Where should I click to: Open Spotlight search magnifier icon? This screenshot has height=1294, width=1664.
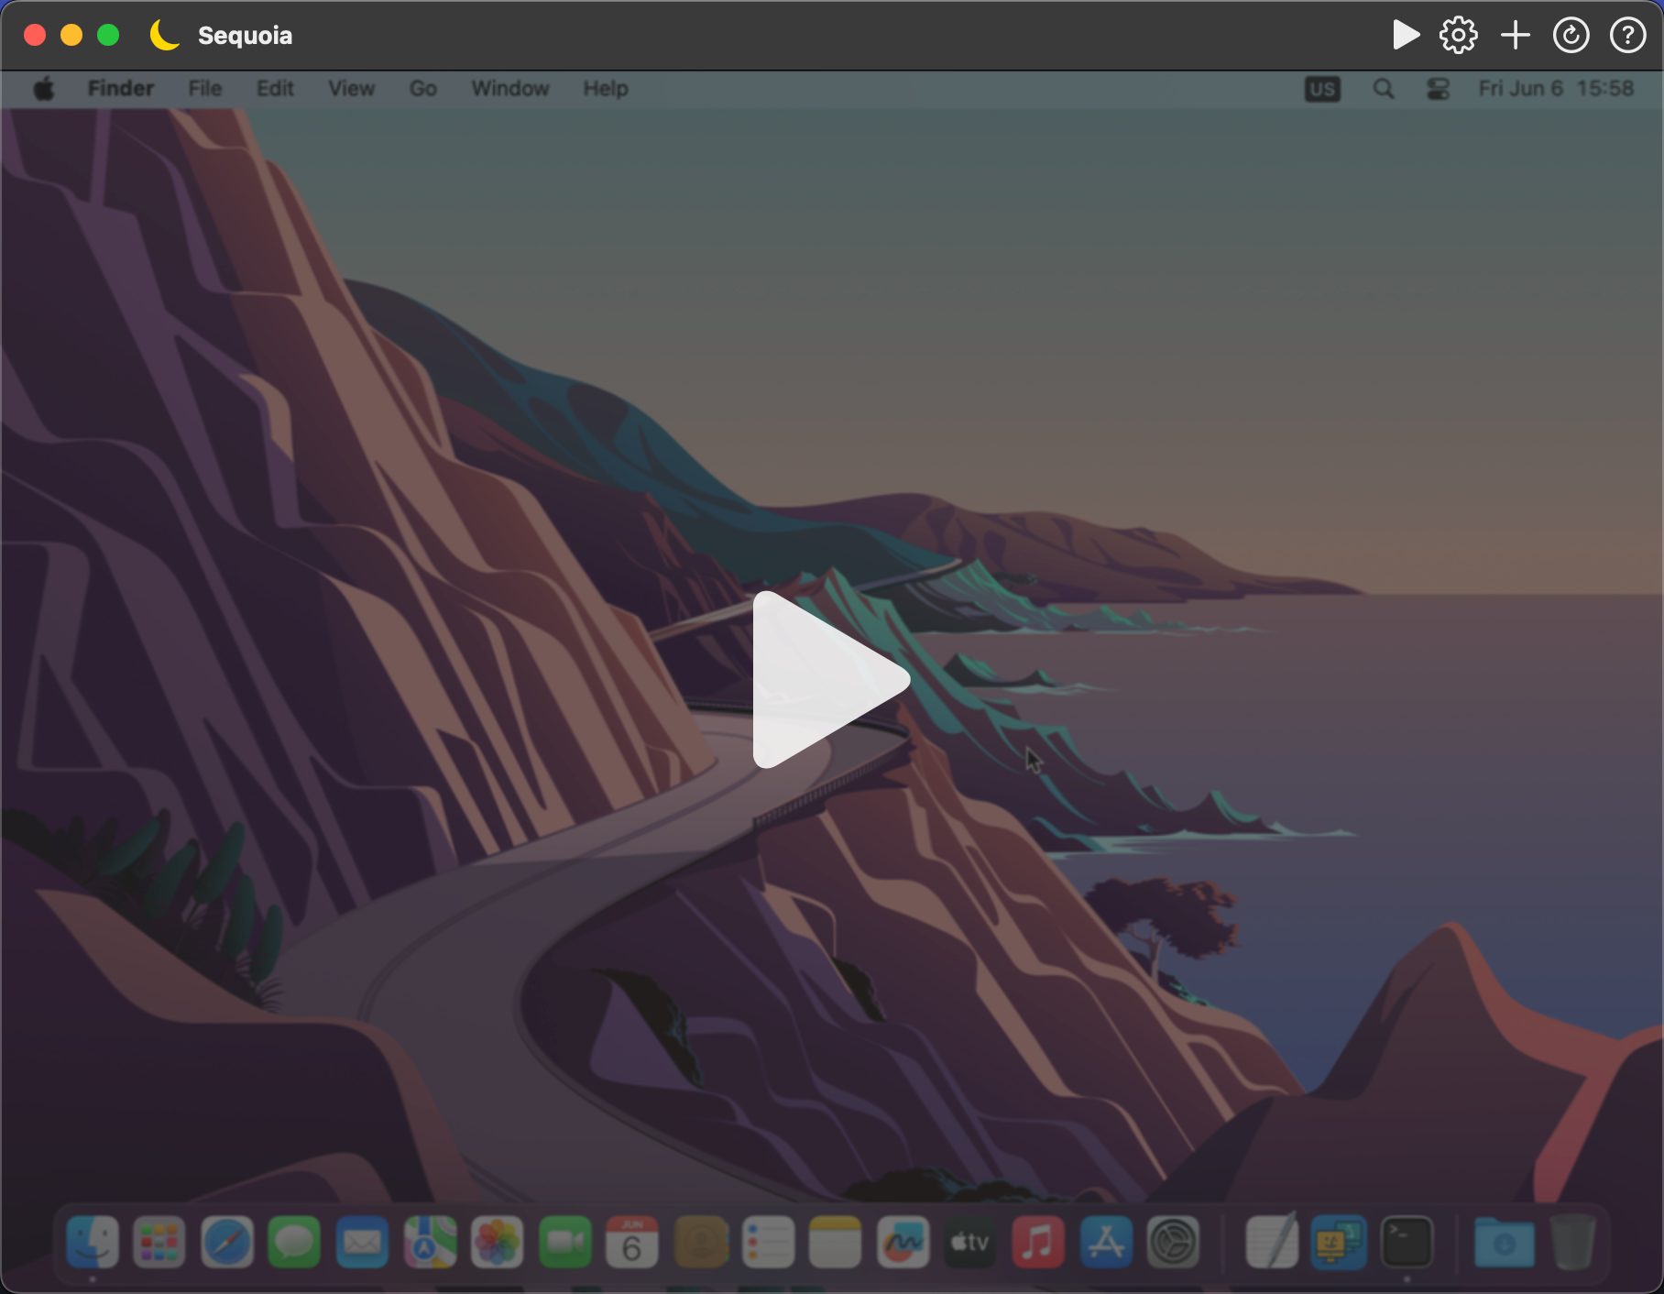tap(1384, 89)
